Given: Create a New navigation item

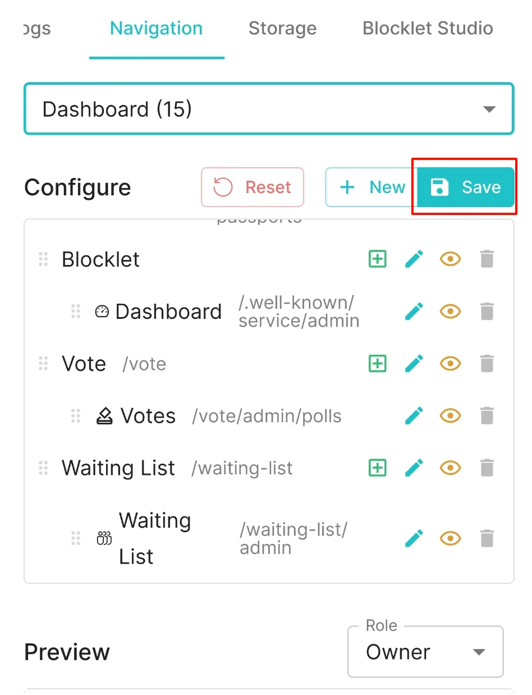Looking at the screenshot, I should [x=372, y=187].
